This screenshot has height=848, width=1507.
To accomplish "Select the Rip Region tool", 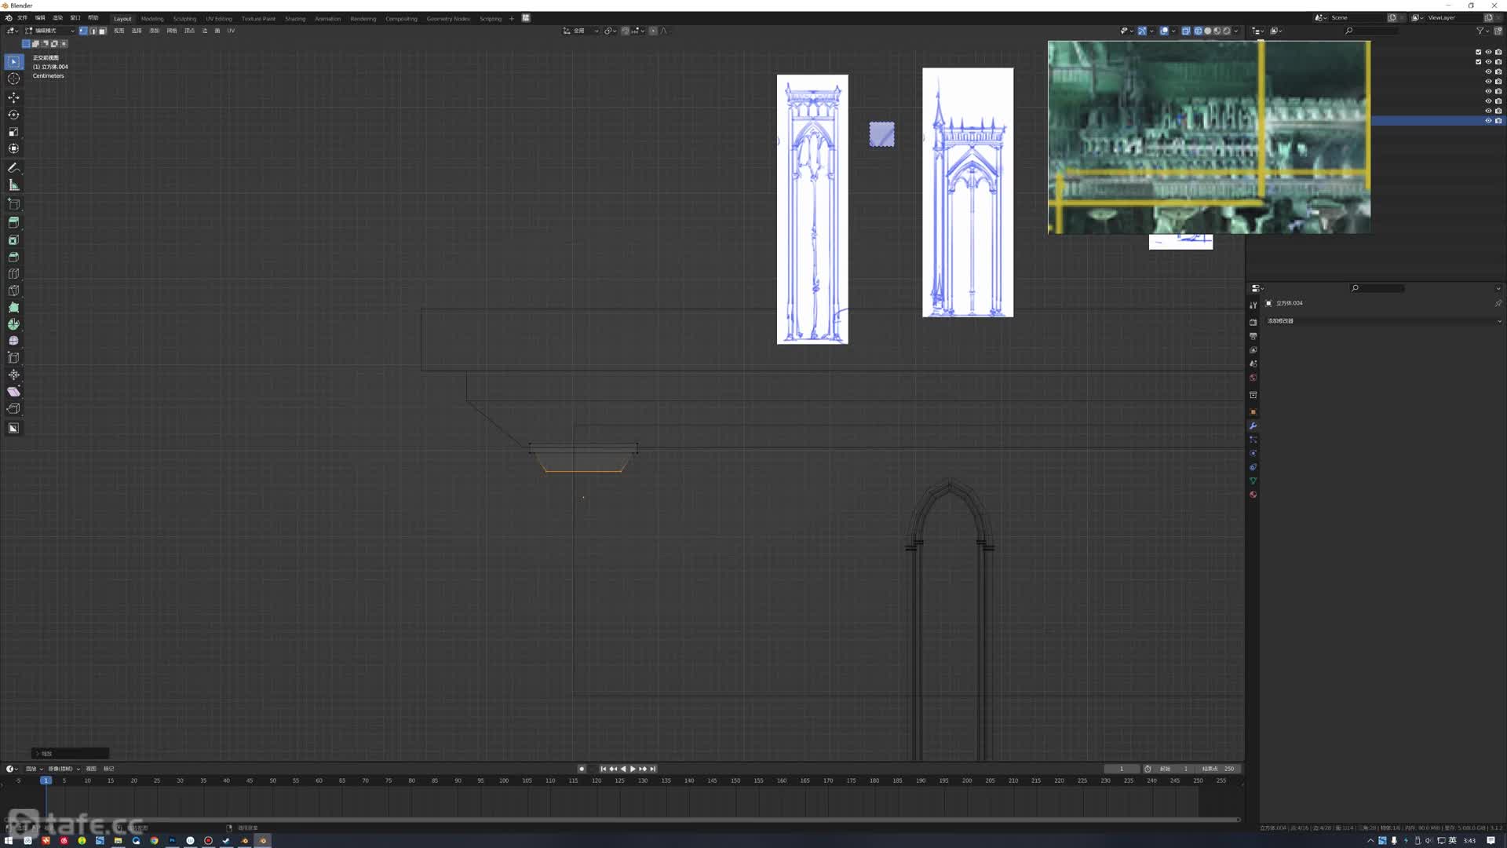I will click(x=13, y=409).
